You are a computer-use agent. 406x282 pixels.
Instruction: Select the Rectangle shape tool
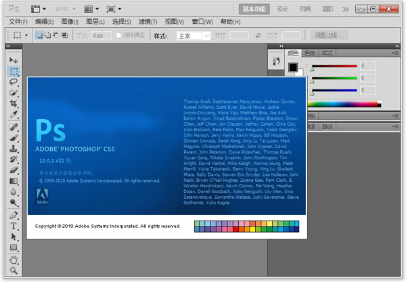point(14,248)
